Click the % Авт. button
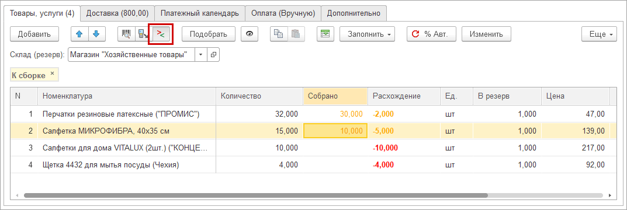The height and width of the screenshot is (210, 627). [432, 34]
